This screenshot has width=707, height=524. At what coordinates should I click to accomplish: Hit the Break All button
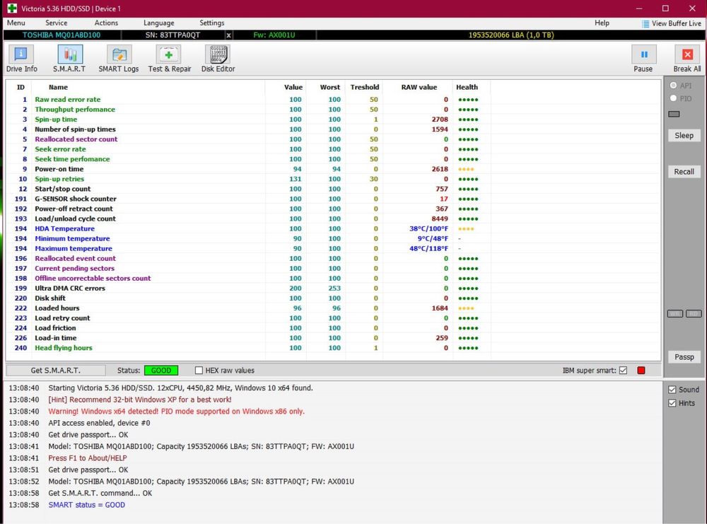tap(686, 59)
